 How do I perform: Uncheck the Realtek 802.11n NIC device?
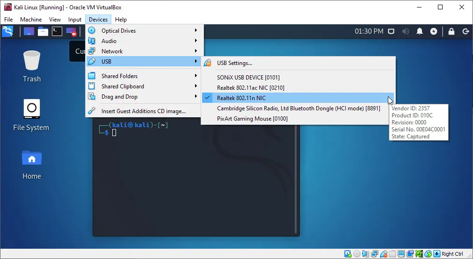298,98
